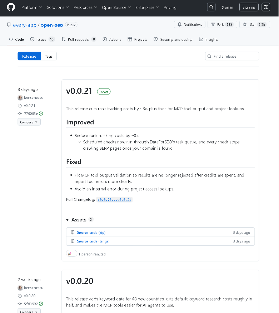The width and height of the screenshot is (279, 313).
Task: Click magnifier icon in Find a release box
Action: click(209, 56)
